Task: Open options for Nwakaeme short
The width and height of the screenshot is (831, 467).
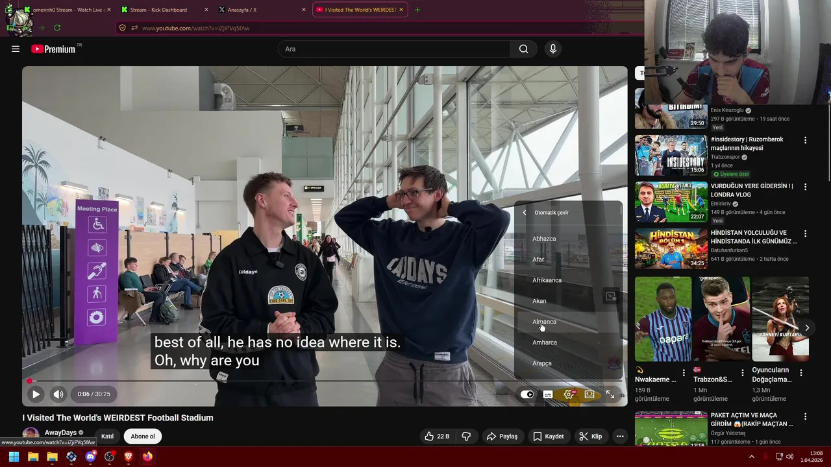Action: coord(684,373)
